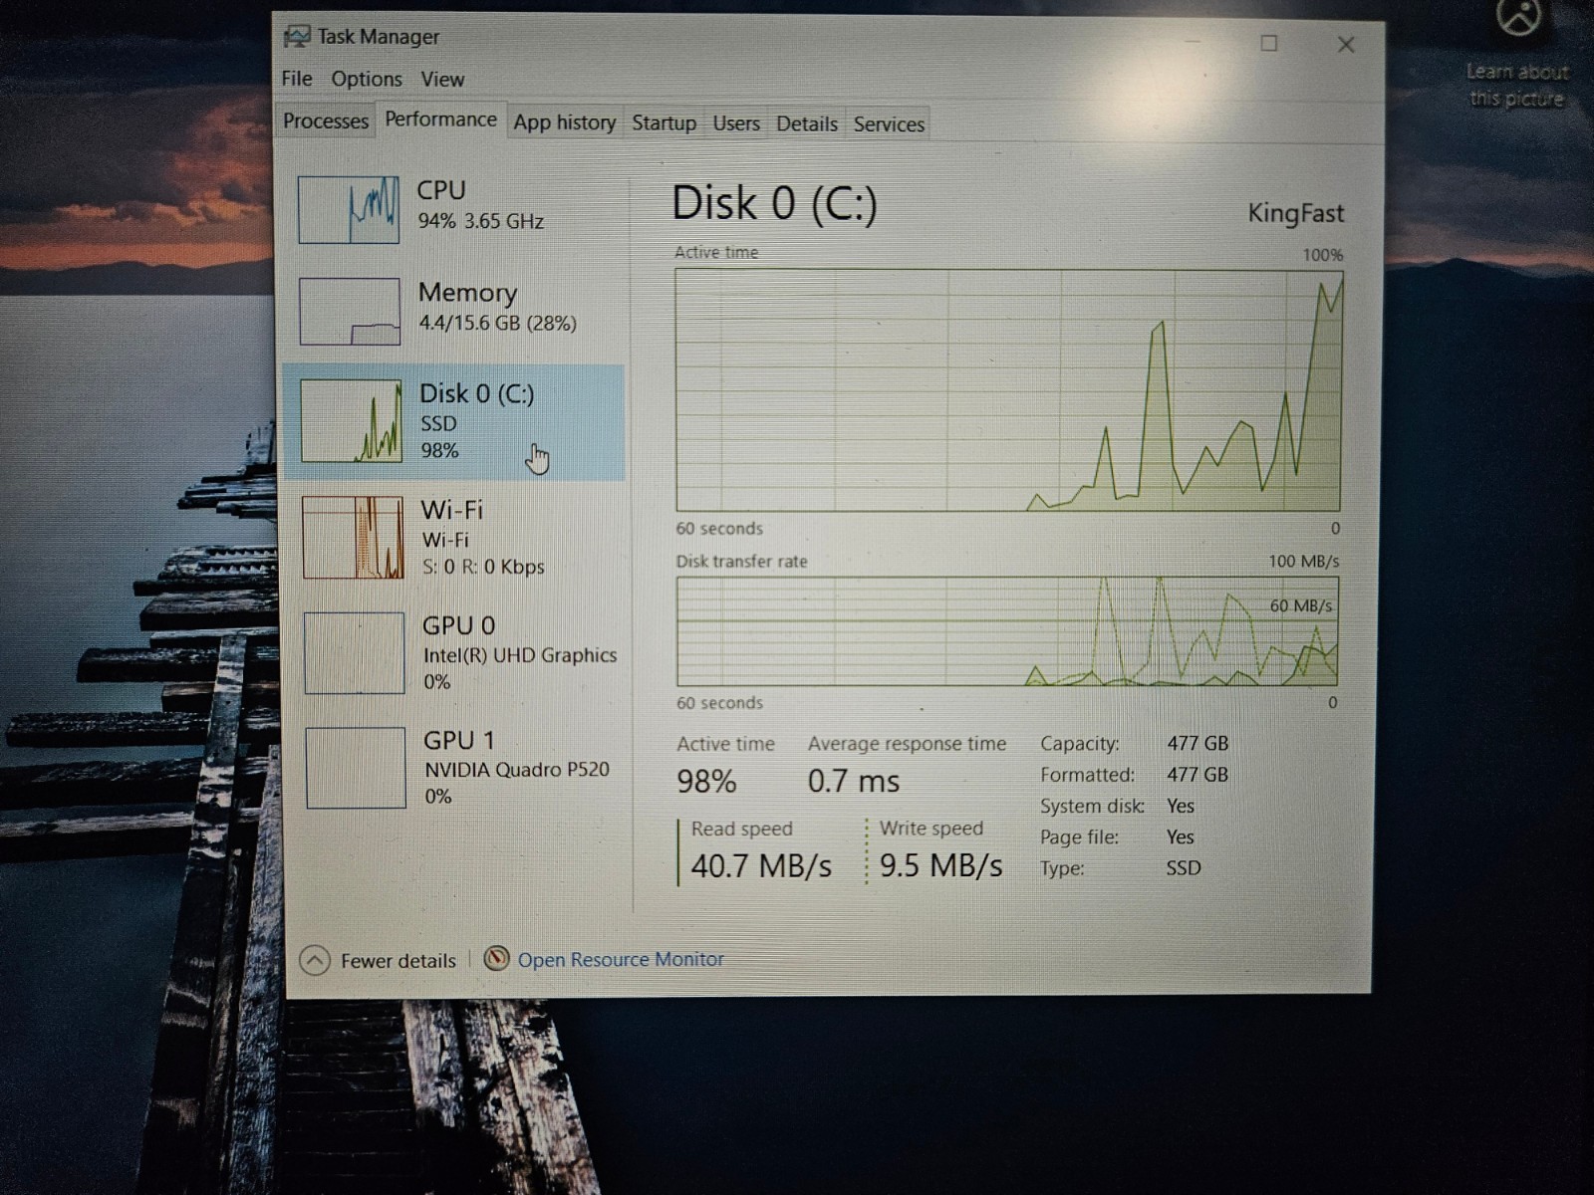Click the 9.5 MB/s write speed value
The width and height of the screenshot is (1594, 1195).
(x=940, y=865)
